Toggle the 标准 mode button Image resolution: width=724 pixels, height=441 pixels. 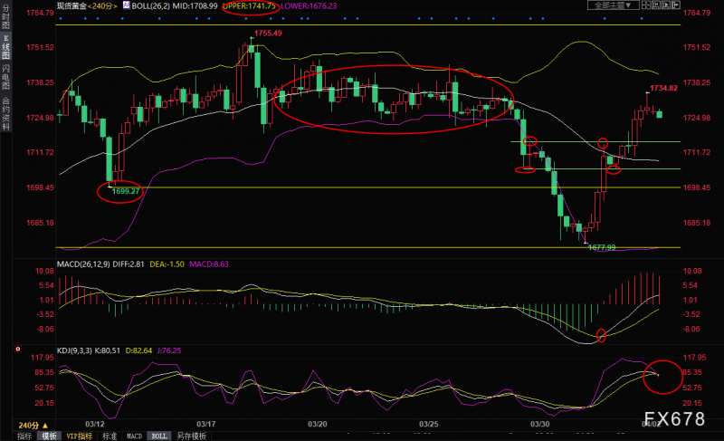point(110,436)
